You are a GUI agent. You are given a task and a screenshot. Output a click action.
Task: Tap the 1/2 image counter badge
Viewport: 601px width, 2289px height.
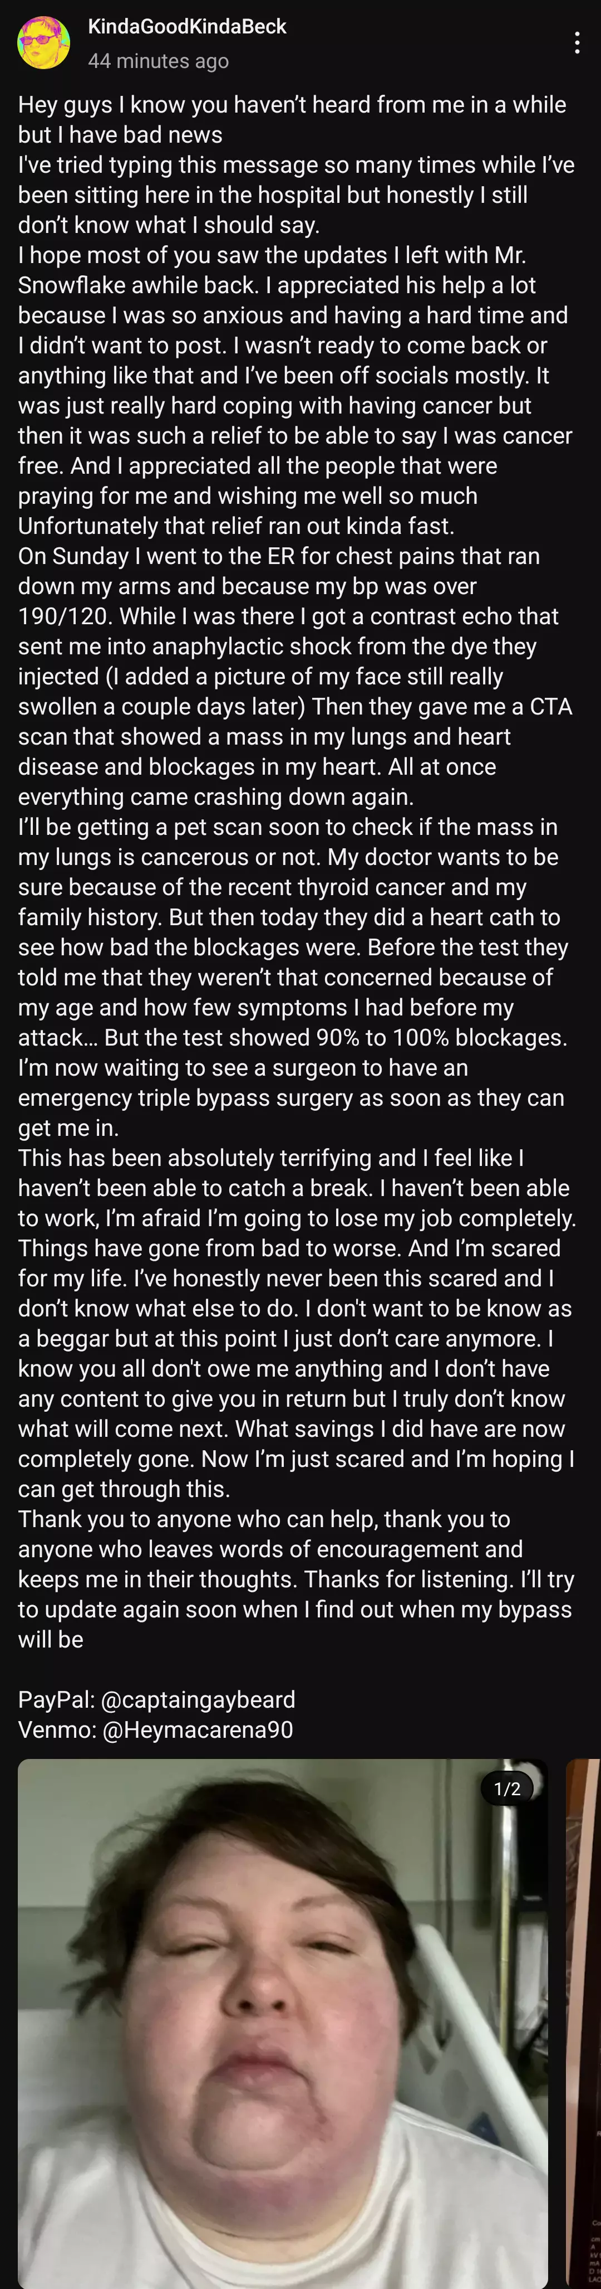pos(507,1788)
